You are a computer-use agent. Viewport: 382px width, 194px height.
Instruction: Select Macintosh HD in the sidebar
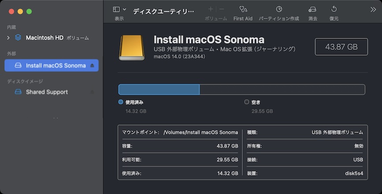click(45, 38)
